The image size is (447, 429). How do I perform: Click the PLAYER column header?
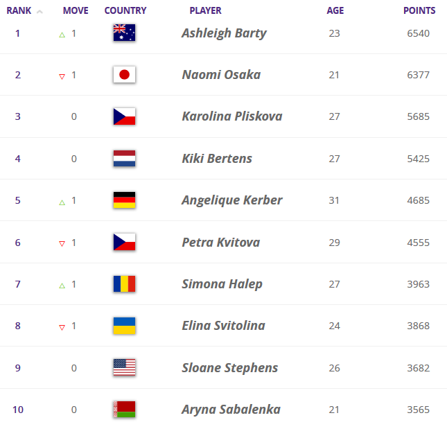pyautogui.click(x=205, y=11)
